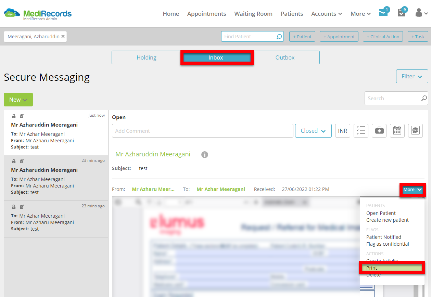Open the mail envelope notifications icon
The image size is (431, 297).
383,13
